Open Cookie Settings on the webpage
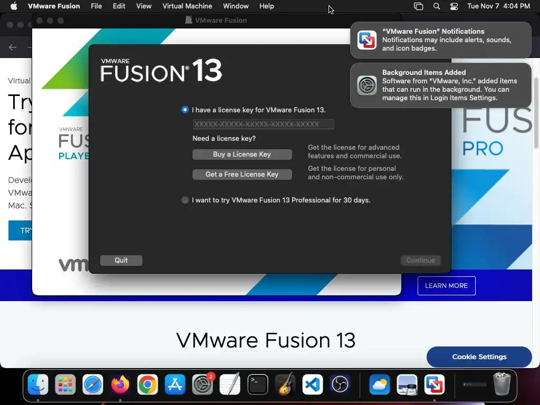540x405 pixels. click(479, 357)
